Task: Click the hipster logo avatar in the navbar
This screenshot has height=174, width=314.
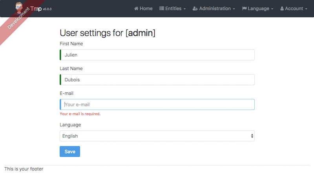Action: [x=19, y=8]
